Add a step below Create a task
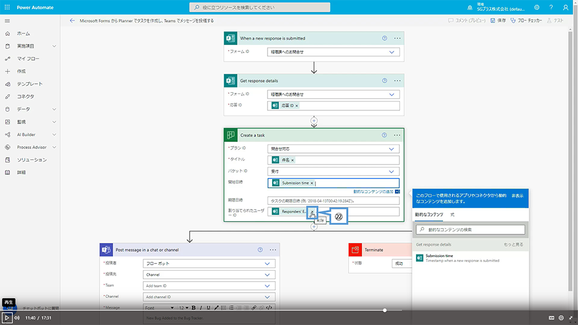Screen dimensions: 578x325 (314, 227)
